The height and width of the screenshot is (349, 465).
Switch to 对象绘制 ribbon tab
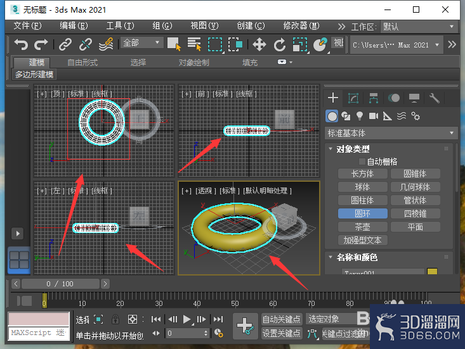click(x=194, y=63)
